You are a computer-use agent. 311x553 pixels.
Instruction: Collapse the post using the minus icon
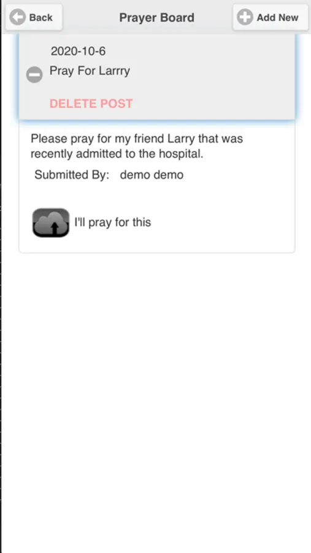click(34, 74)
